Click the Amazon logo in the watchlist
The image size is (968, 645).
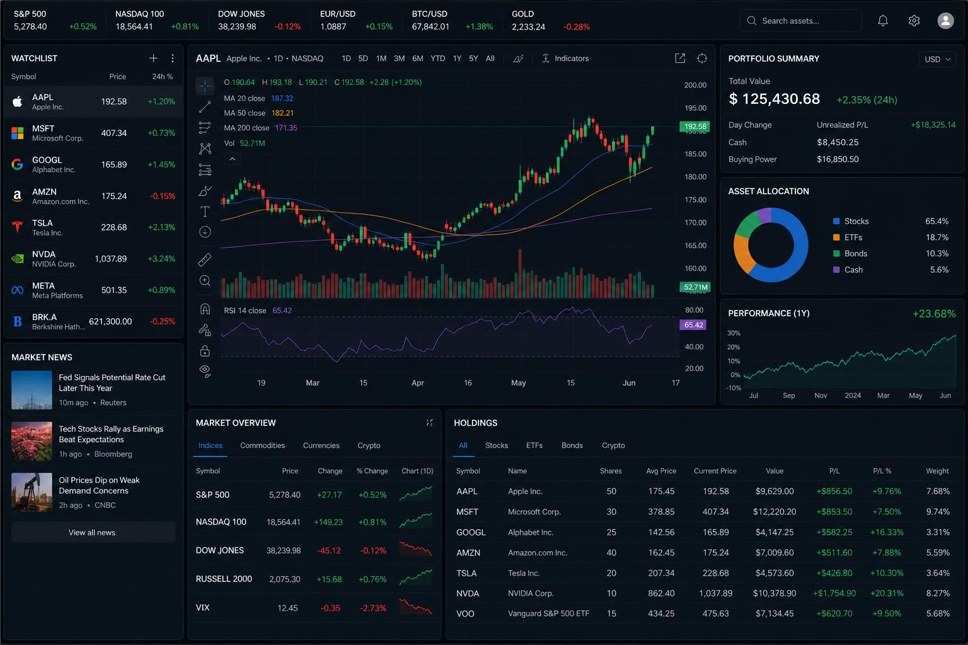pyautogui.click(x=18, y=196)
